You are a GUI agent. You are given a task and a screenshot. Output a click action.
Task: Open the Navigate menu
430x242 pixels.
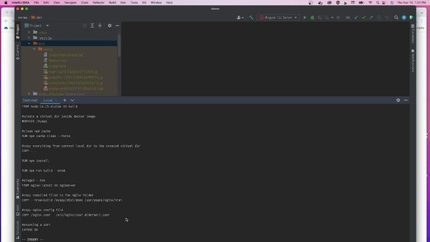(x=70, y=3)
